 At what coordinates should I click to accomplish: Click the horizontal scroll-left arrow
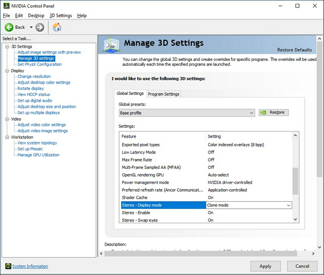(x=101, y=253)
